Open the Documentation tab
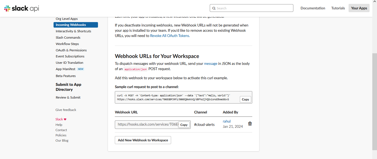This screenshot has height=159, width=377. point(313,8)
